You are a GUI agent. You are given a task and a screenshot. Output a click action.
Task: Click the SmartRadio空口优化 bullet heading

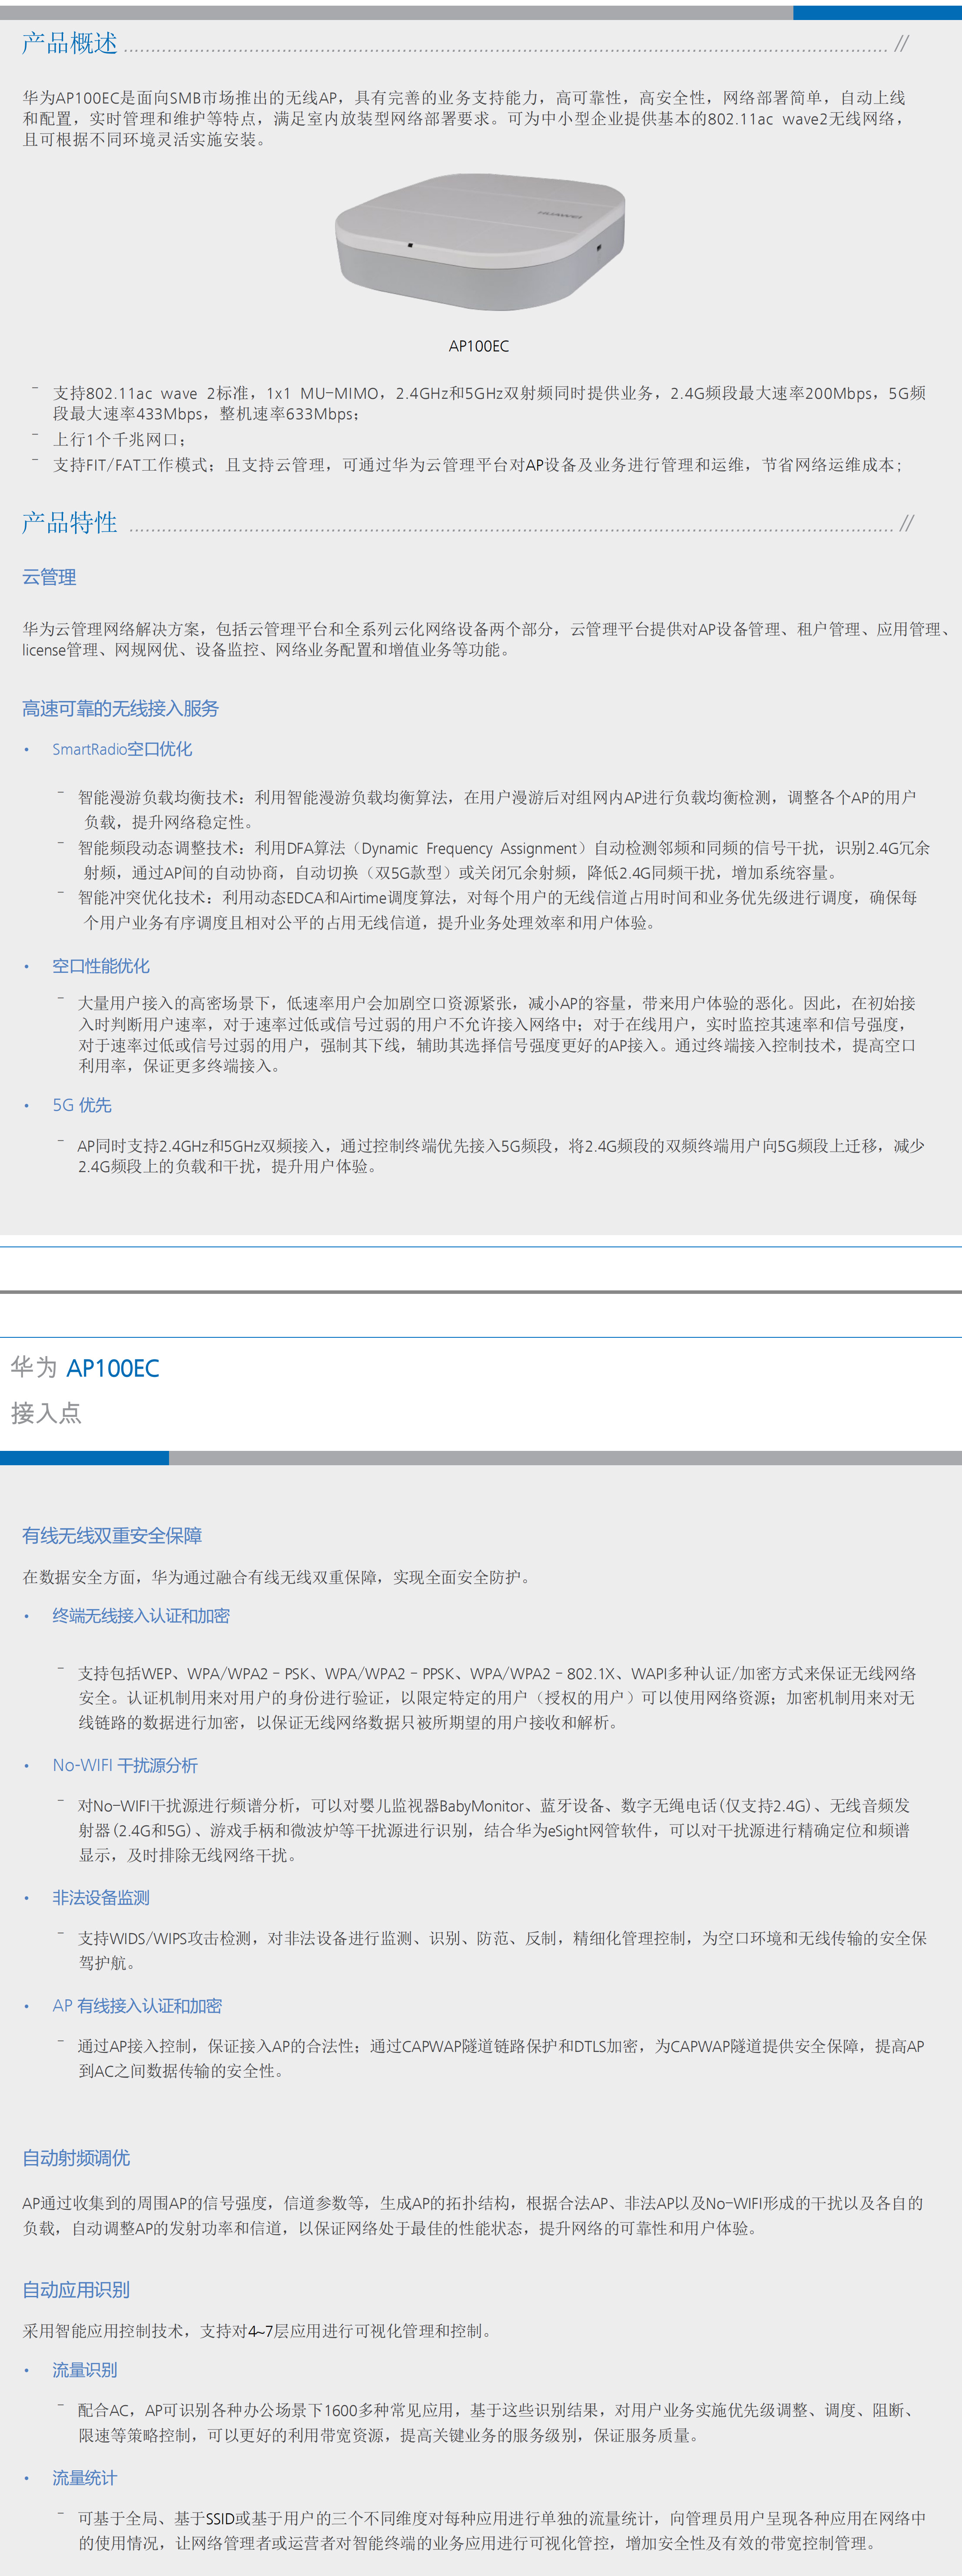coord(122,749)
